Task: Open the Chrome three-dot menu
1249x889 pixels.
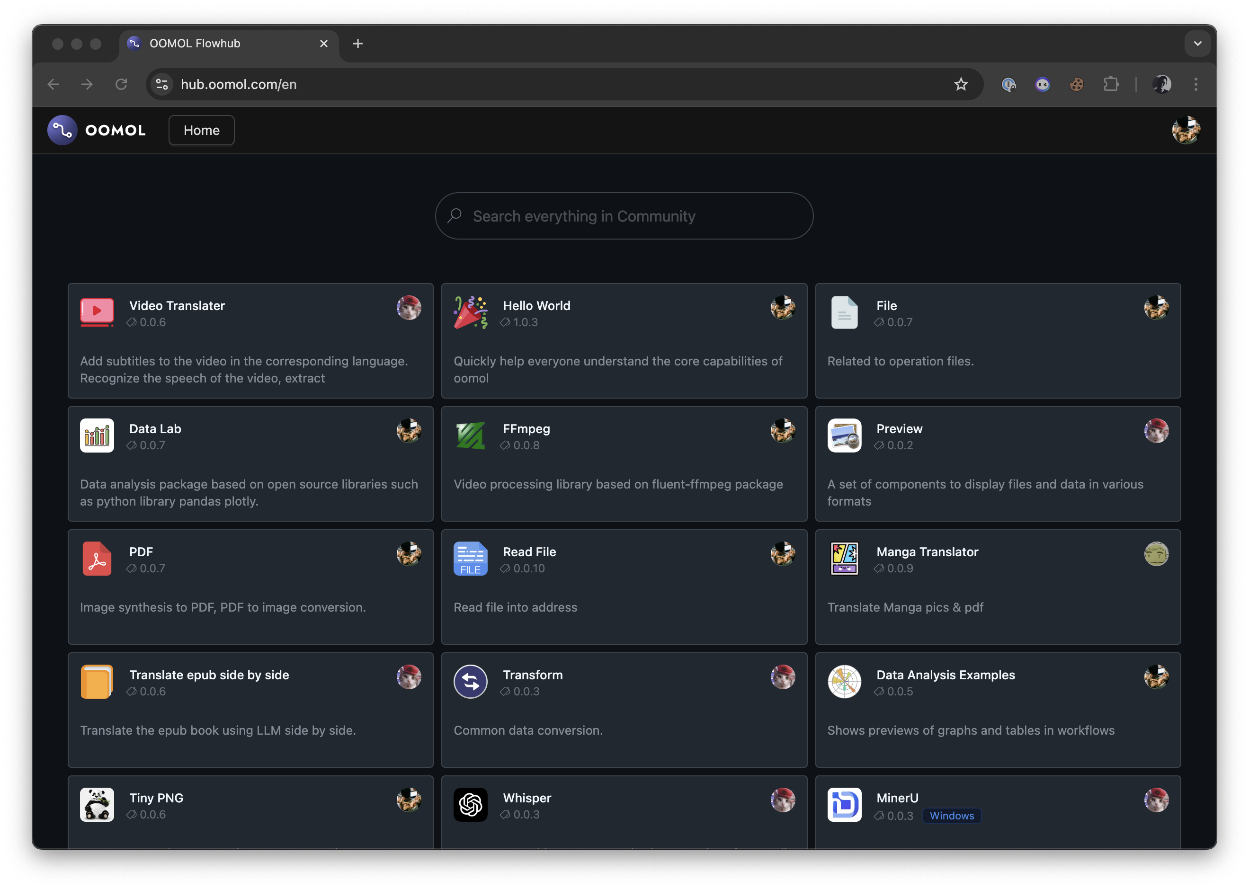Action: pyautogui.click(x=1195, y=84)
